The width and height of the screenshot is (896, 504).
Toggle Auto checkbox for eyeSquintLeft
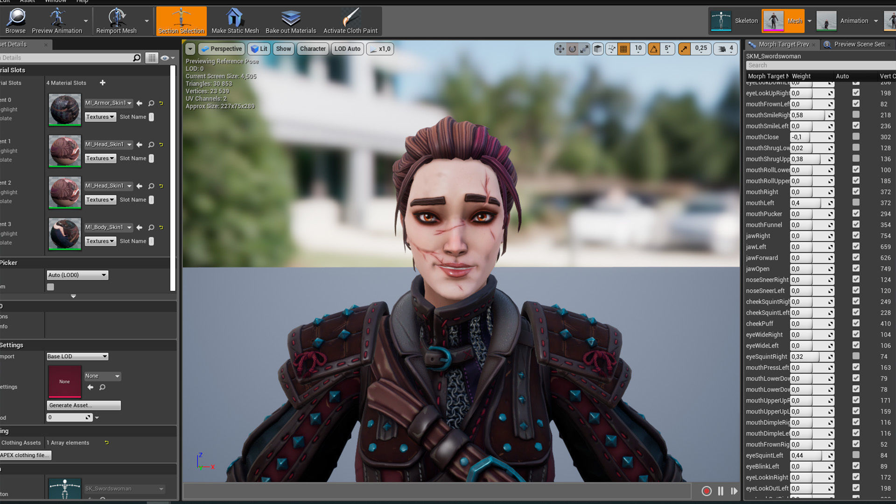856,455
